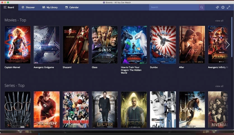Show next movies with right chevron arrow

228,45
